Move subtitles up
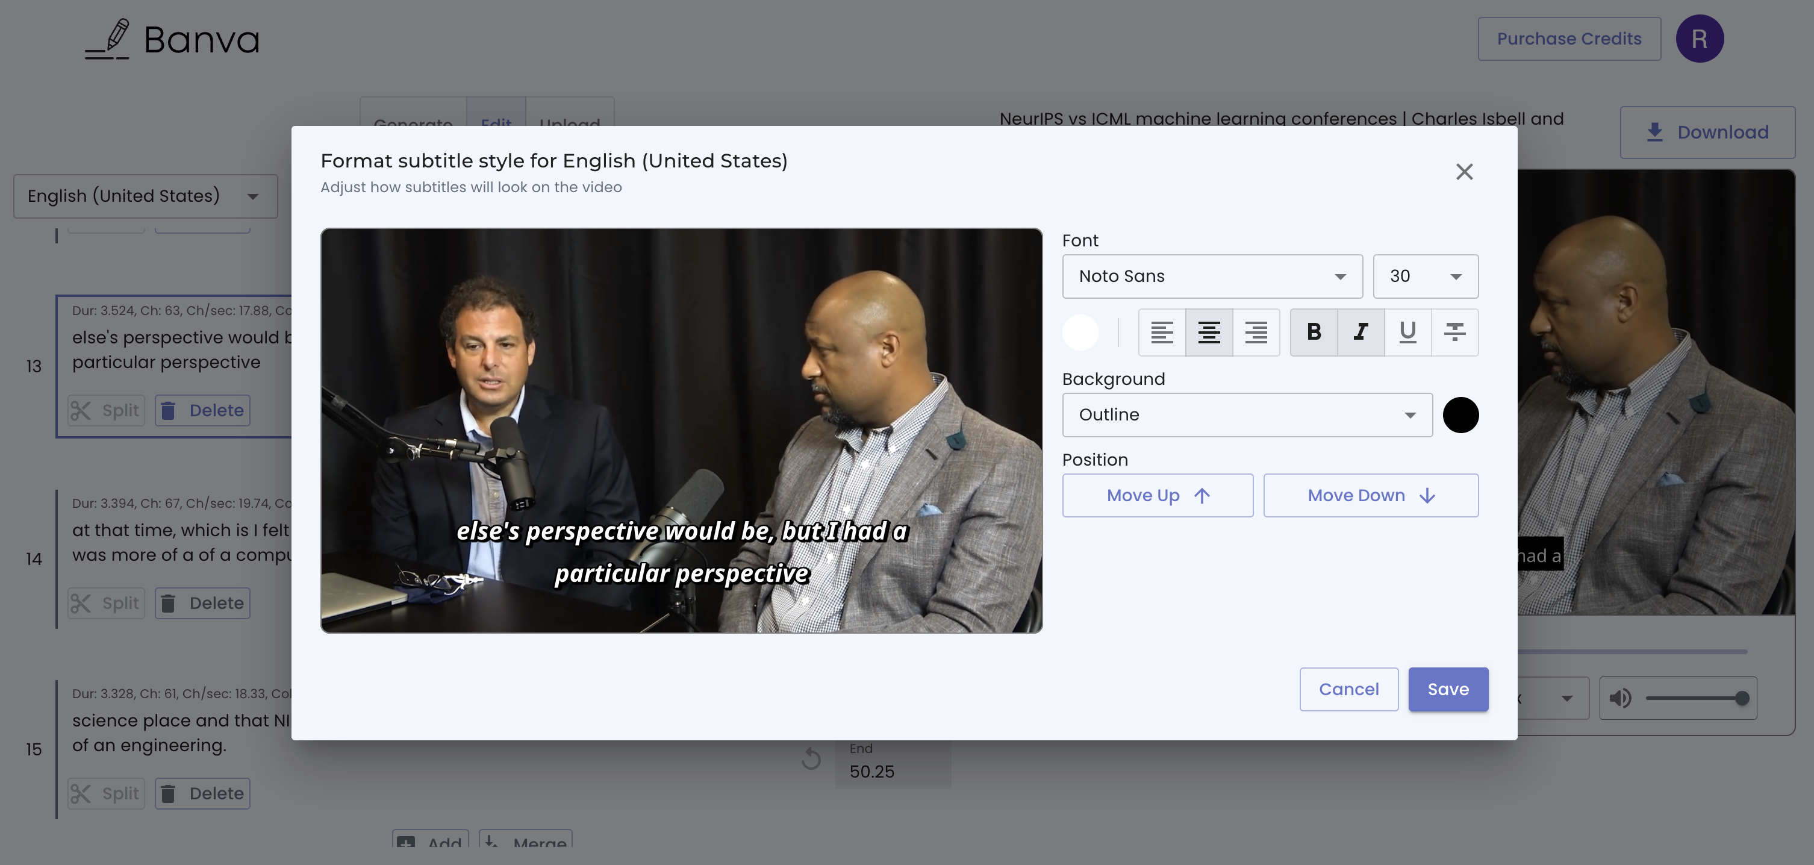The image size is (1814, 865). click(1157, 495)
